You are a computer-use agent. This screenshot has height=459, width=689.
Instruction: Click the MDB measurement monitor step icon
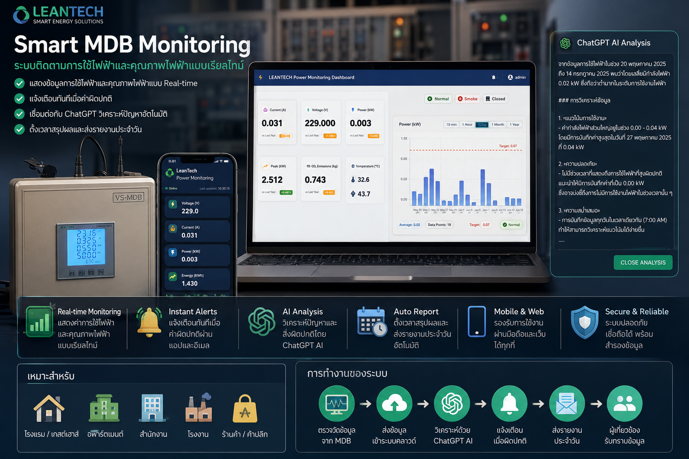[337, 404]
